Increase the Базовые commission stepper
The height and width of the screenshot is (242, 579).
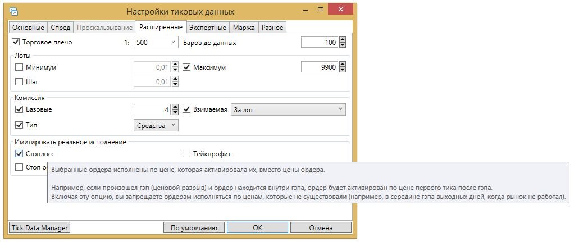click(x=175, y=107)
